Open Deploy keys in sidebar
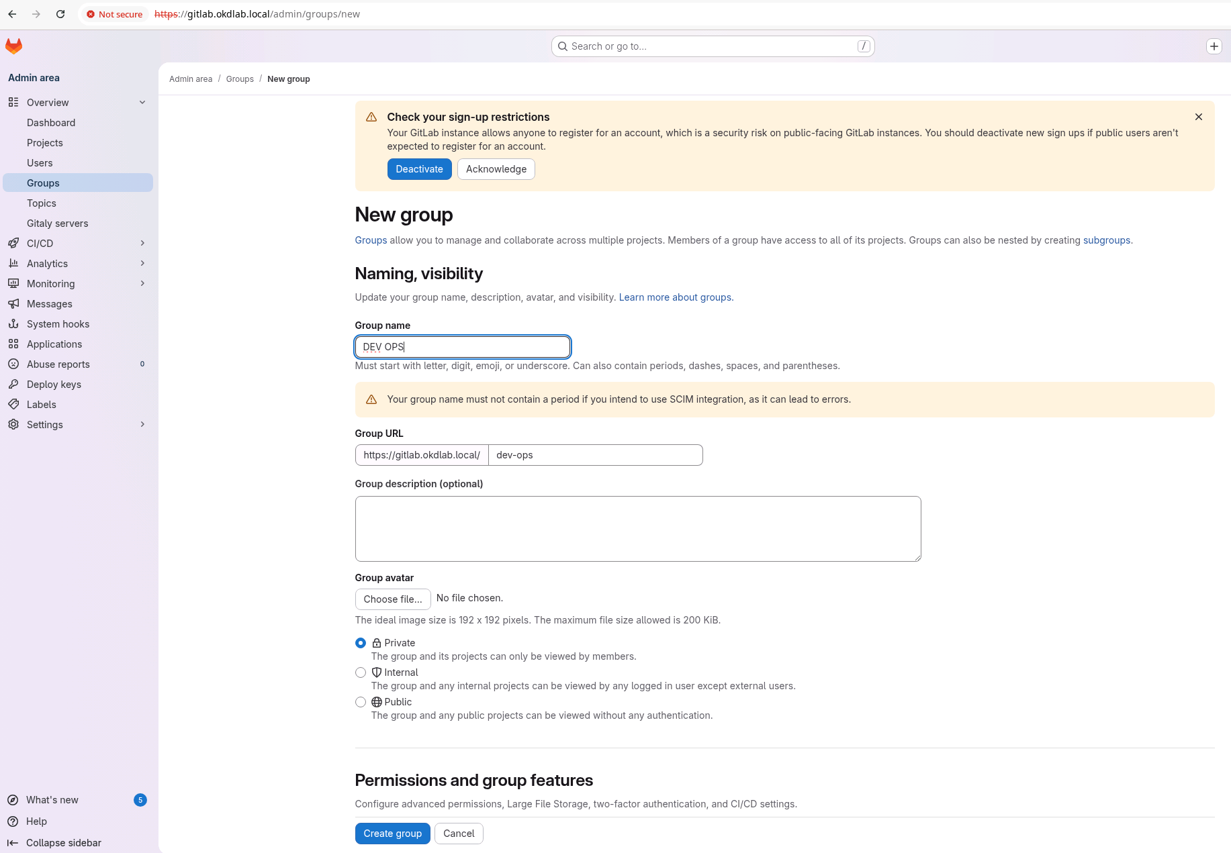1231x853 pixels. pos(54,385)
